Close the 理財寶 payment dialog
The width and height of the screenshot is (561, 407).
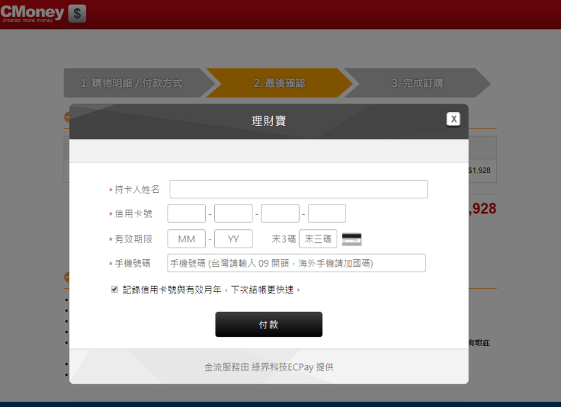click(454, 119)
